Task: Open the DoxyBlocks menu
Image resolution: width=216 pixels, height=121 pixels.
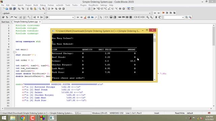Action: pyautogui.click(x=93, y=5)
